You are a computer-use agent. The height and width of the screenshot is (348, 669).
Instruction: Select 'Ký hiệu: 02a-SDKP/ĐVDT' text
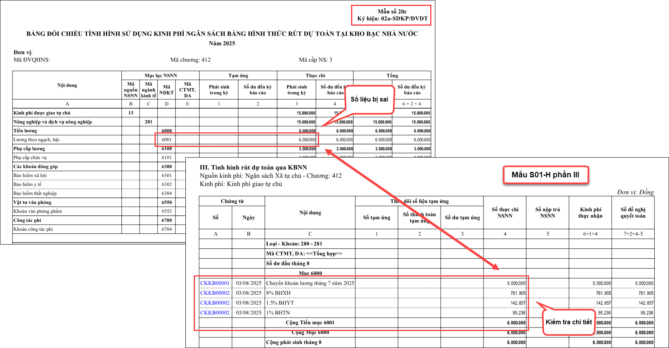point(392,19)
